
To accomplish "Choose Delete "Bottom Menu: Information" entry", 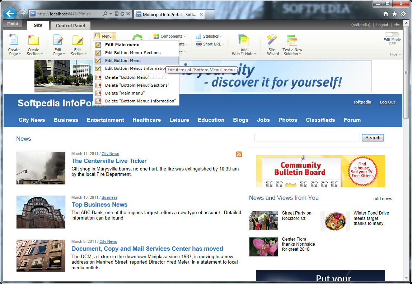I will [x=136, y=101].
